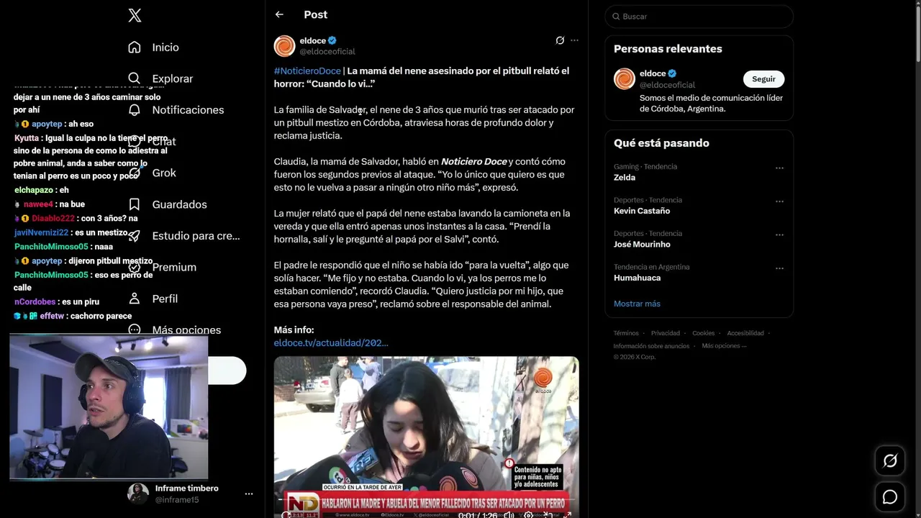Viewport: 921px width, 518px height.
Task: Click the nCordobes username in chat overlay
Action: (x=35, y=302)
